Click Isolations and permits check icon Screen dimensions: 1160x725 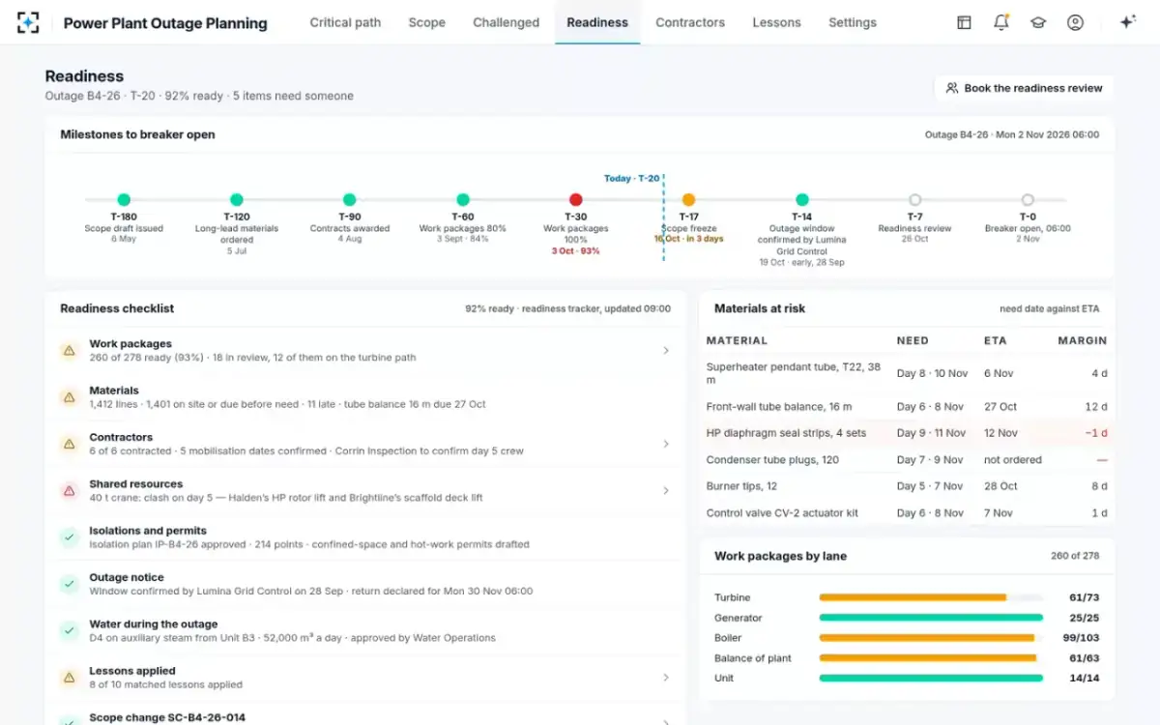(x=69, y=537)
